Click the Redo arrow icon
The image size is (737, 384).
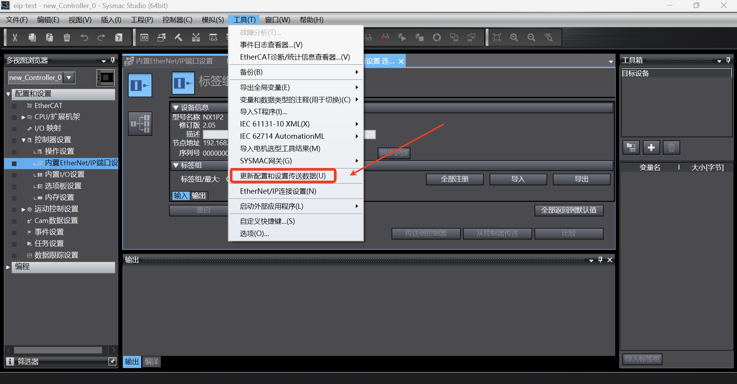pyautogui.click(x=101, y=37)
